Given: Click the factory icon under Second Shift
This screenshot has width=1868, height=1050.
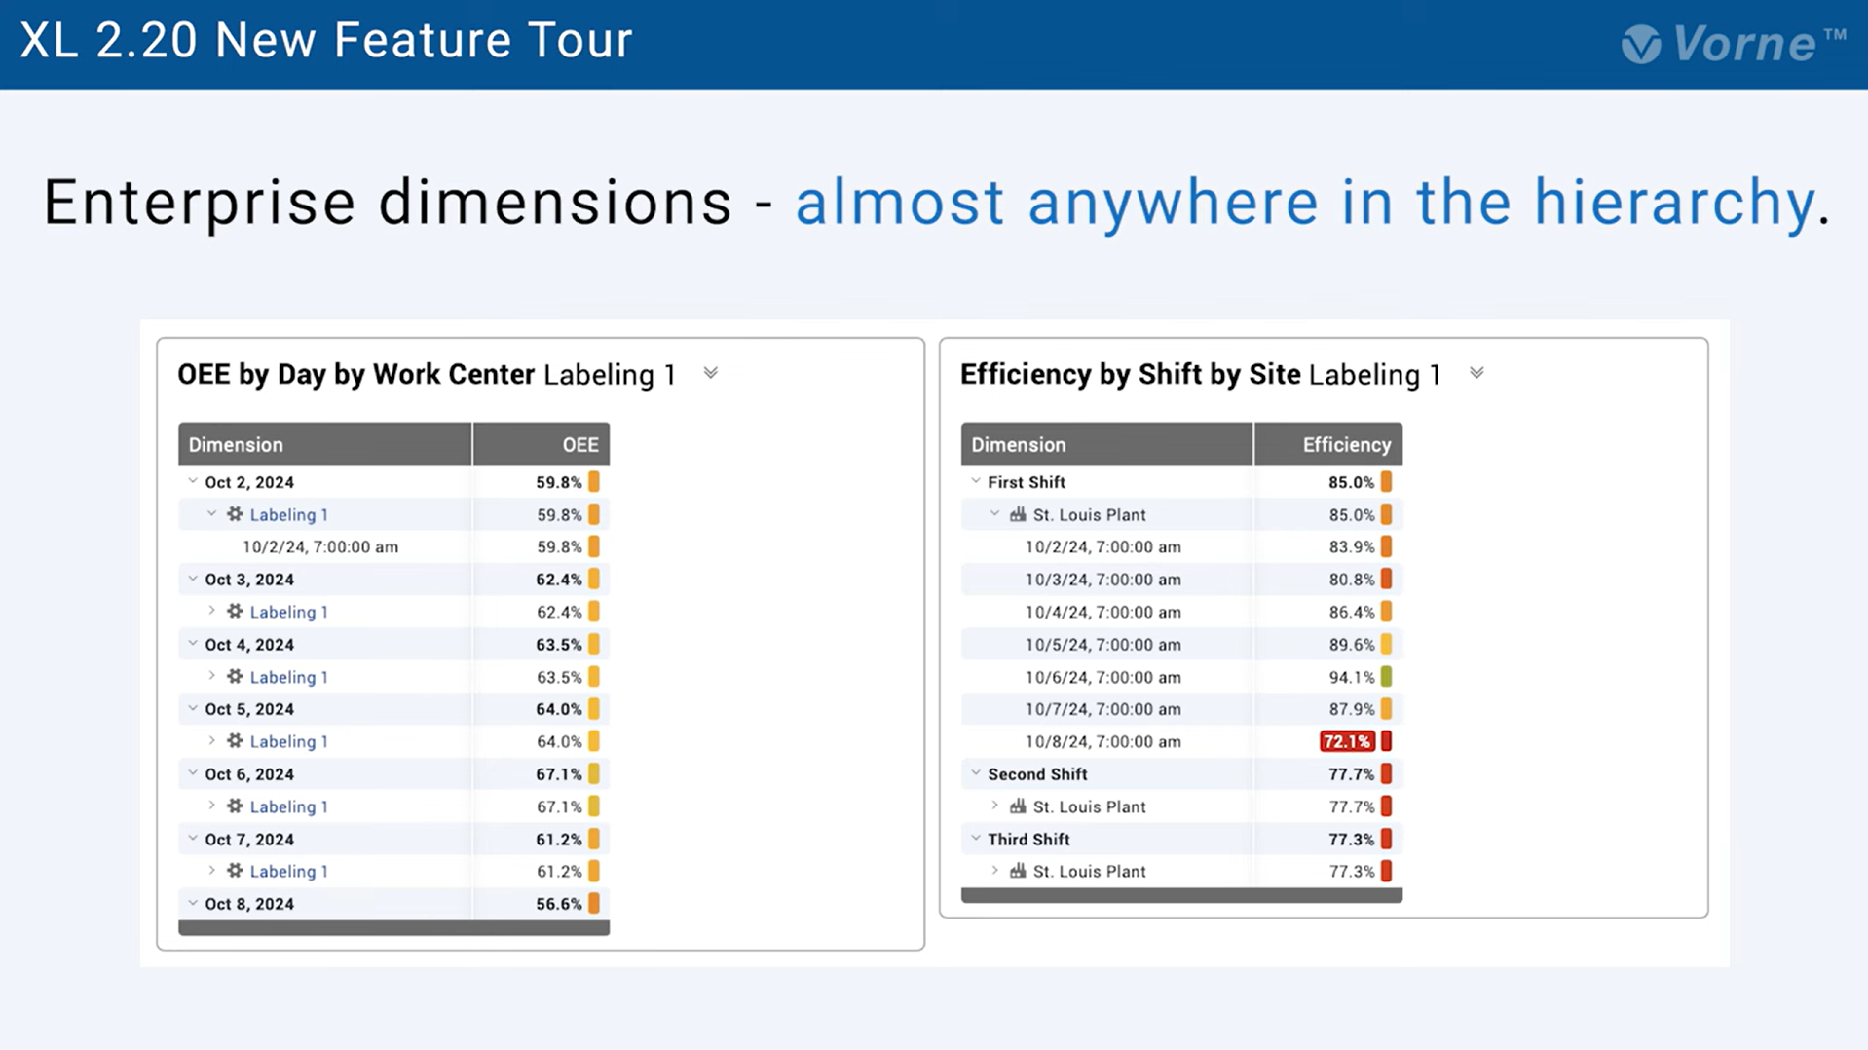Looking at the screenshot, I should click(1018, 806).
